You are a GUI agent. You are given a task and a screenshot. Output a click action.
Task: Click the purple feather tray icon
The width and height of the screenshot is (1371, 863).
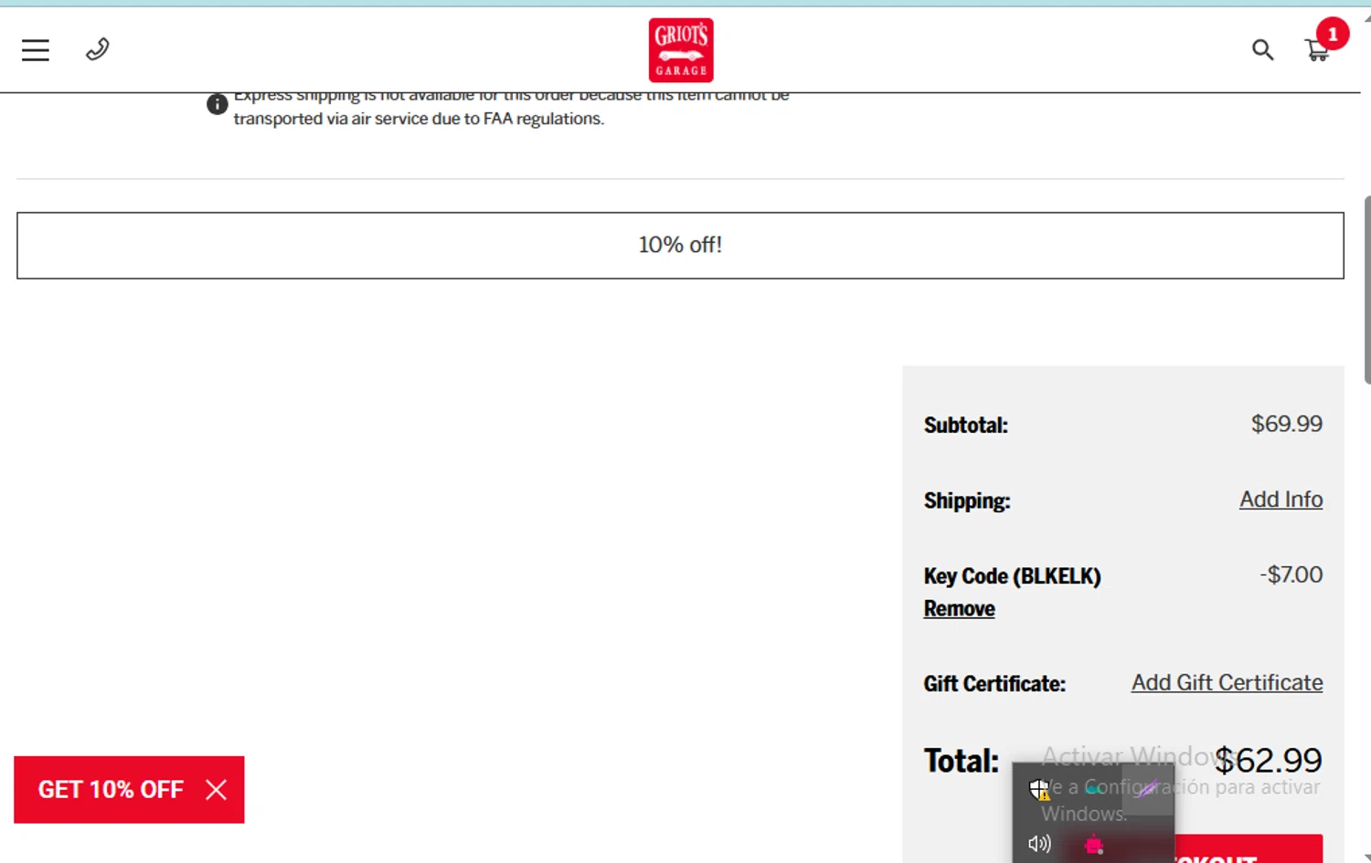pyautogui.click(x=1148, y=788)
